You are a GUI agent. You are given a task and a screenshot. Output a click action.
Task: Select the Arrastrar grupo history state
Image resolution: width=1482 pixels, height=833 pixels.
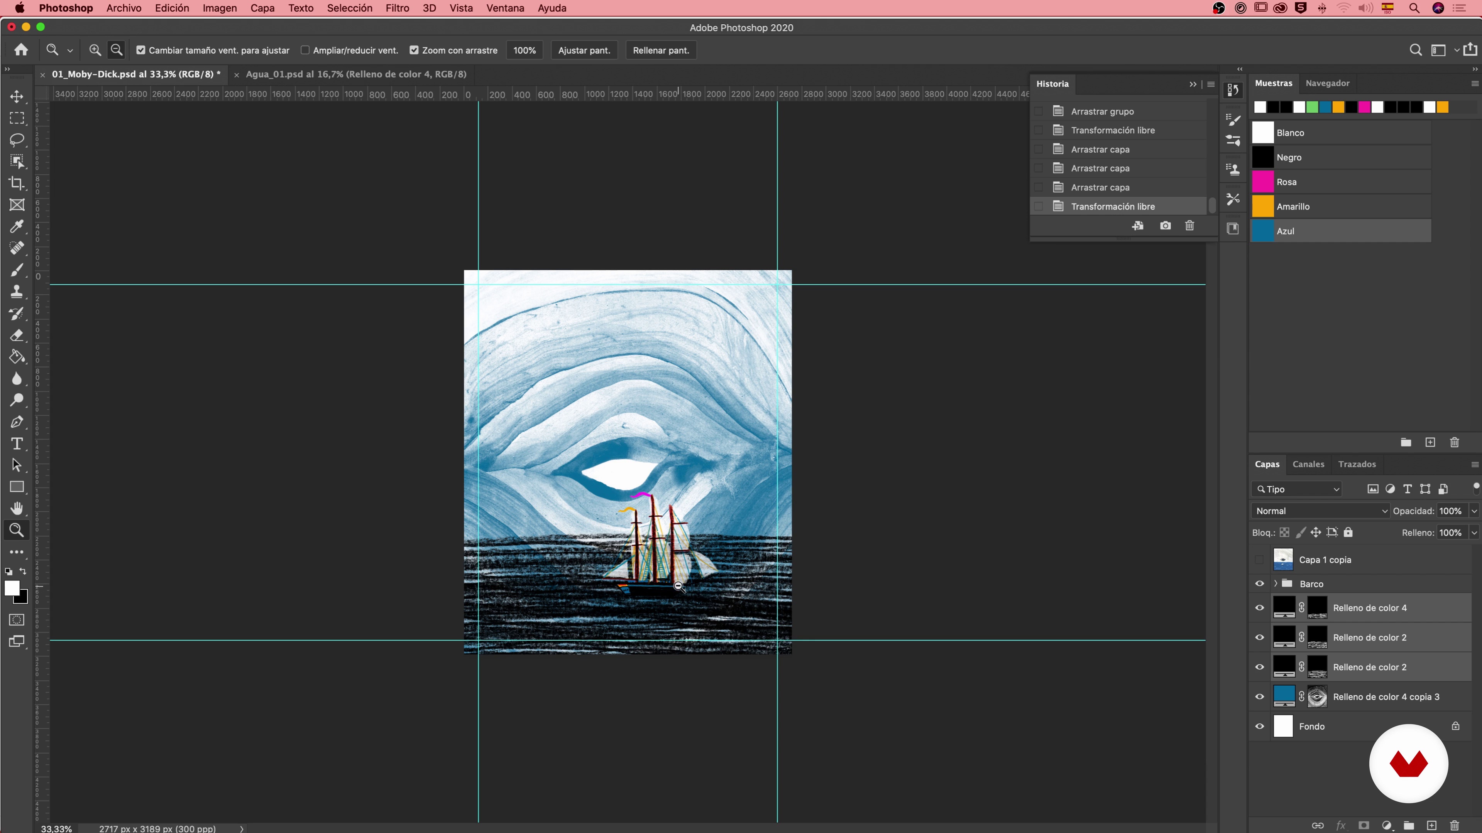1119,111
